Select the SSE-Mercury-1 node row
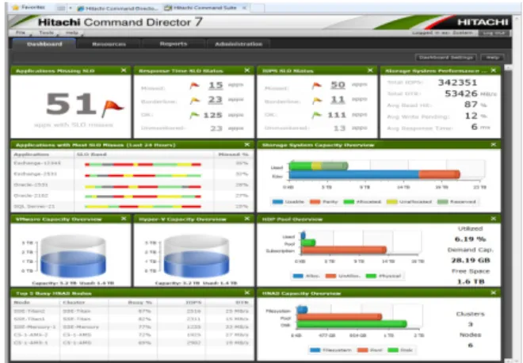 tap(132, 327)
